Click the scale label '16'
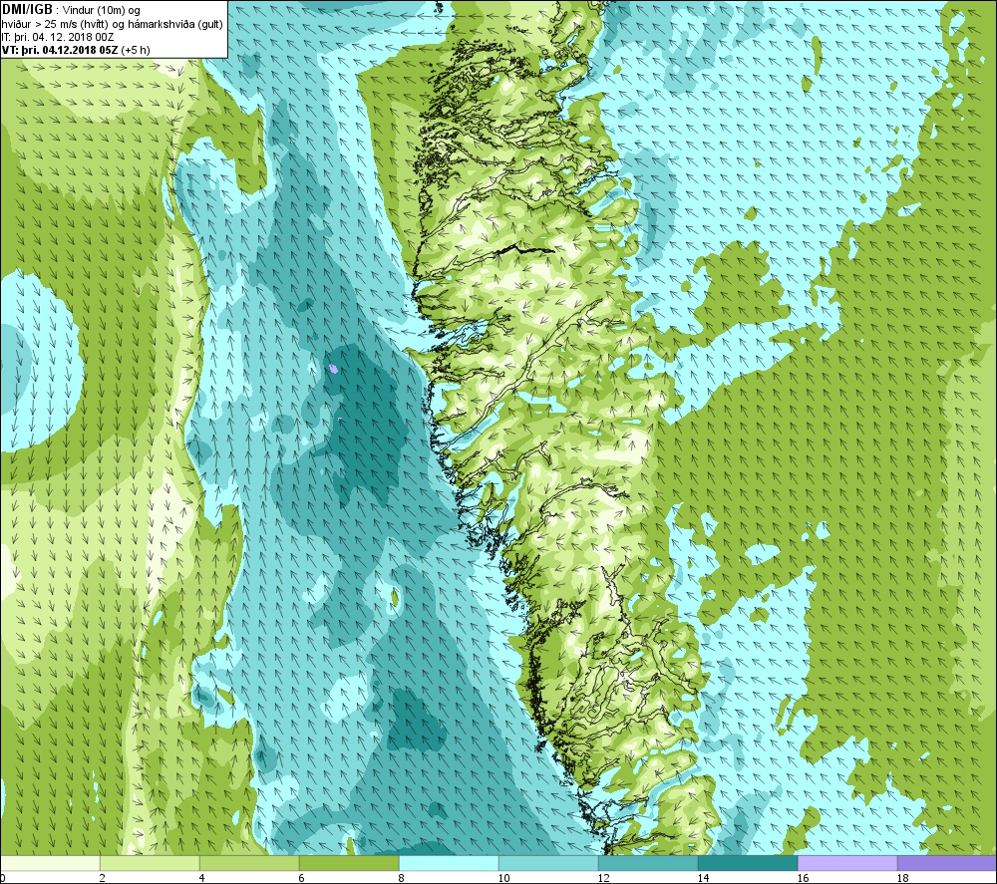 tap(803, 878)
